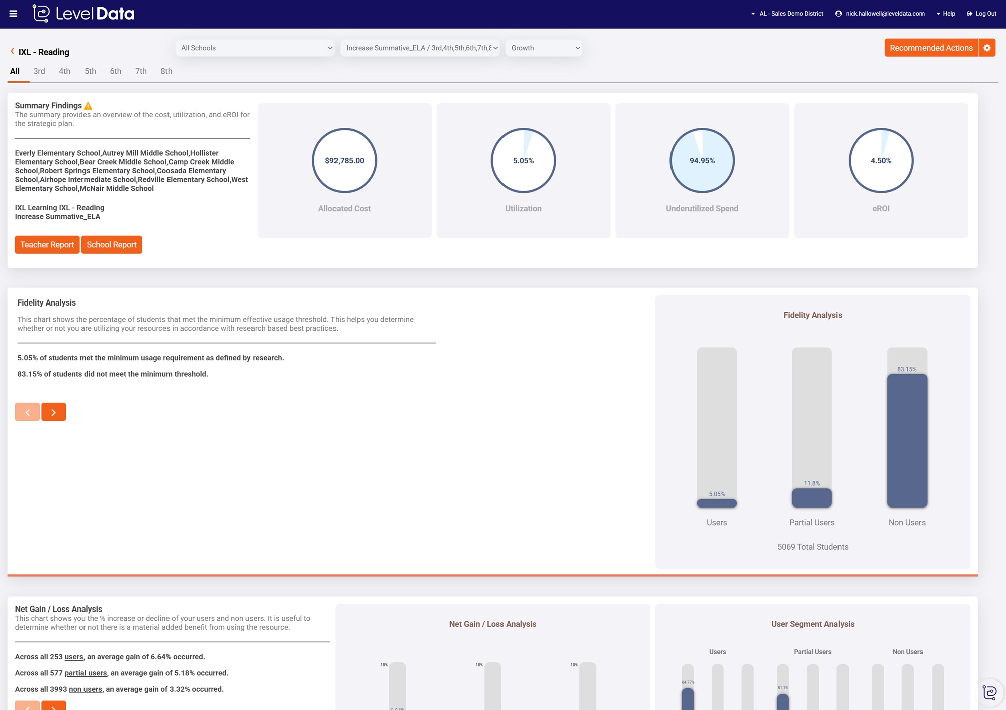Select the 8th grade tab
Viewport: 1006px width, 710px height.
(x=166, y=71)
